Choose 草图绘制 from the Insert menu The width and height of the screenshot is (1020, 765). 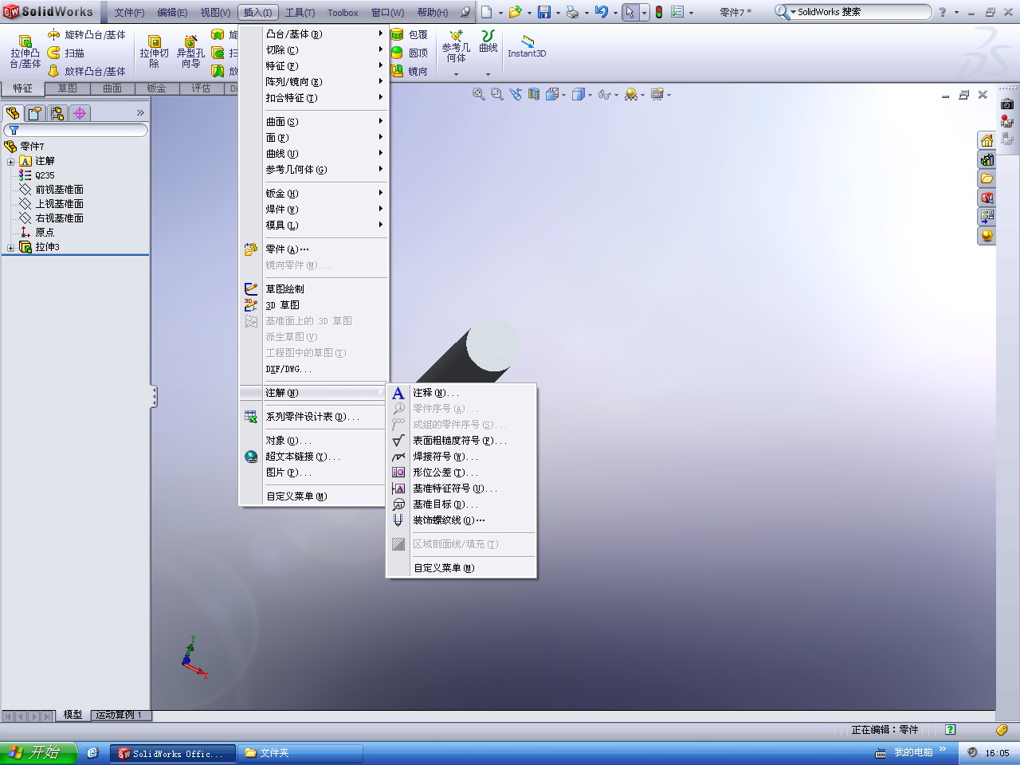314,289
